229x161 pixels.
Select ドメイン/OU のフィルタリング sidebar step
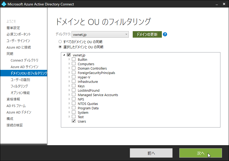click(24, 73)
